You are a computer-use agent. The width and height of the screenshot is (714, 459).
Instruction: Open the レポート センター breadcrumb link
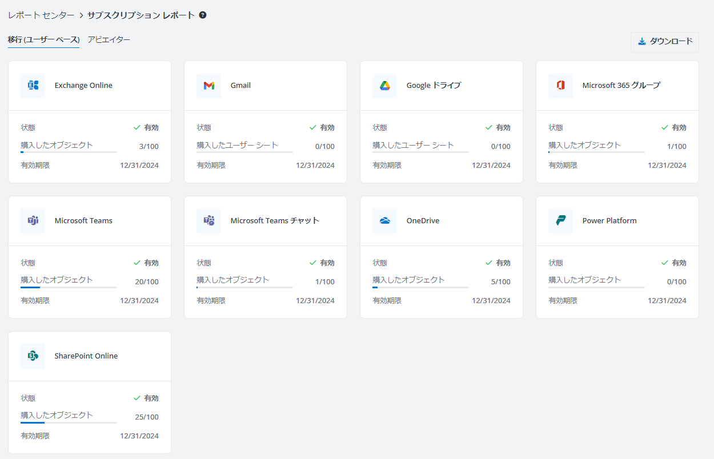coord(41,15)
